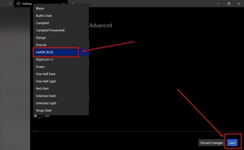Open the new tab dropdown chevron

pos(81,3)
